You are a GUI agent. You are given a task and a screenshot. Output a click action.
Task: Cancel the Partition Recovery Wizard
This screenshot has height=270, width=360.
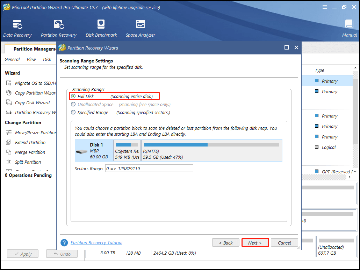(x=285, y=243)
